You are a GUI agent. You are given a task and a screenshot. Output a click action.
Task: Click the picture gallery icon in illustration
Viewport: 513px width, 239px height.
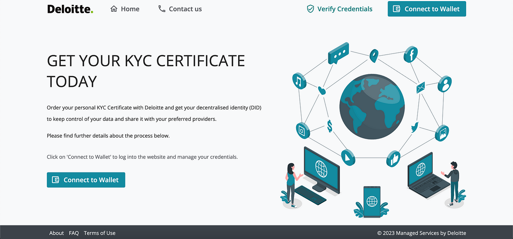coord(442,133)
